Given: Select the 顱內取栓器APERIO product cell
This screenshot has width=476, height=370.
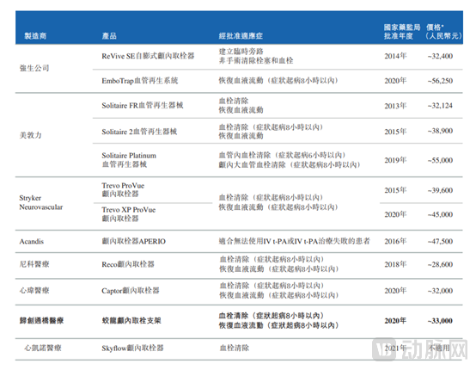Looking at the screenshot, I should (133, 242).
